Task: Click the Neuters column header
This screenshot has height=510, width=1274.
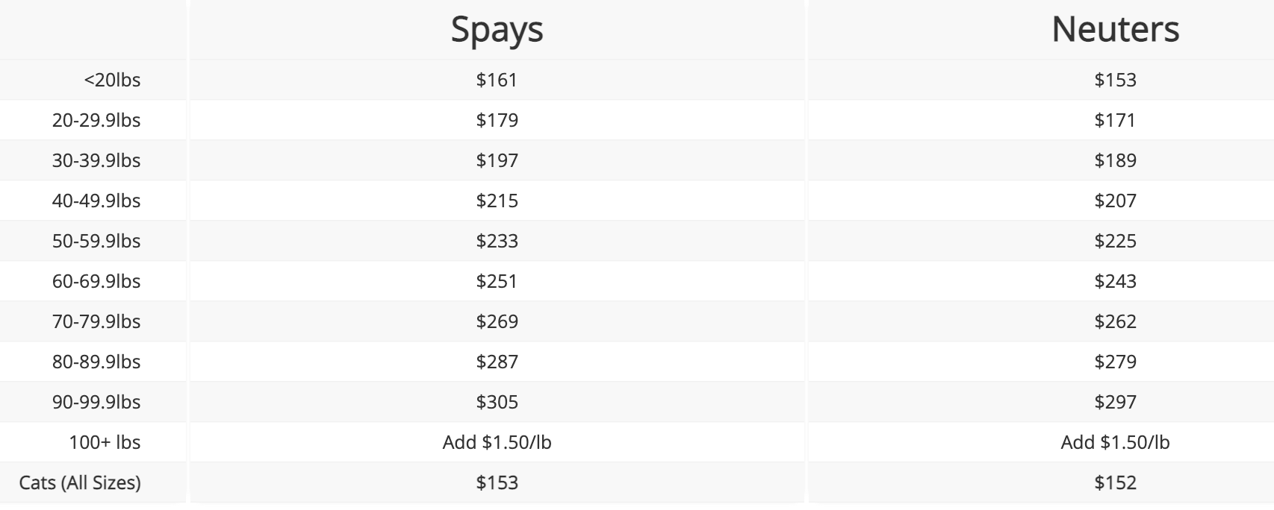Action: pyautogui.click(x=1115, y=30)
